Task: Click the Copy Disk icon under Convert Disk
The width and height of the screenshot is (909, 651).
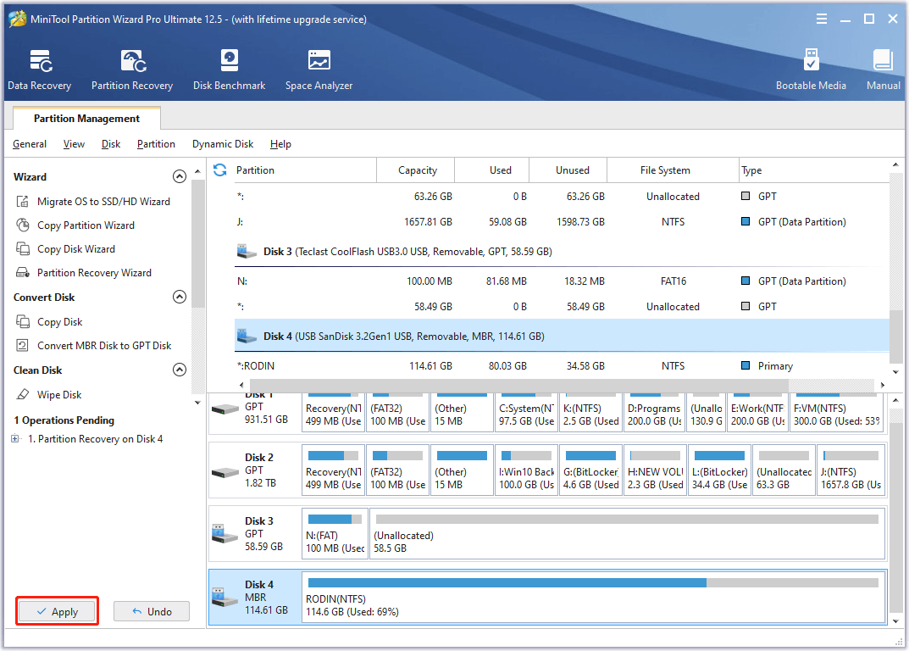Action: (23, 321)
